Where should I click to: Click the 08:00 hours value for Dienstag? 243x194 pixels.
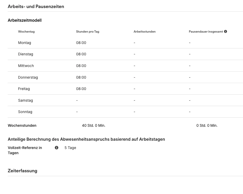(81, 54)
